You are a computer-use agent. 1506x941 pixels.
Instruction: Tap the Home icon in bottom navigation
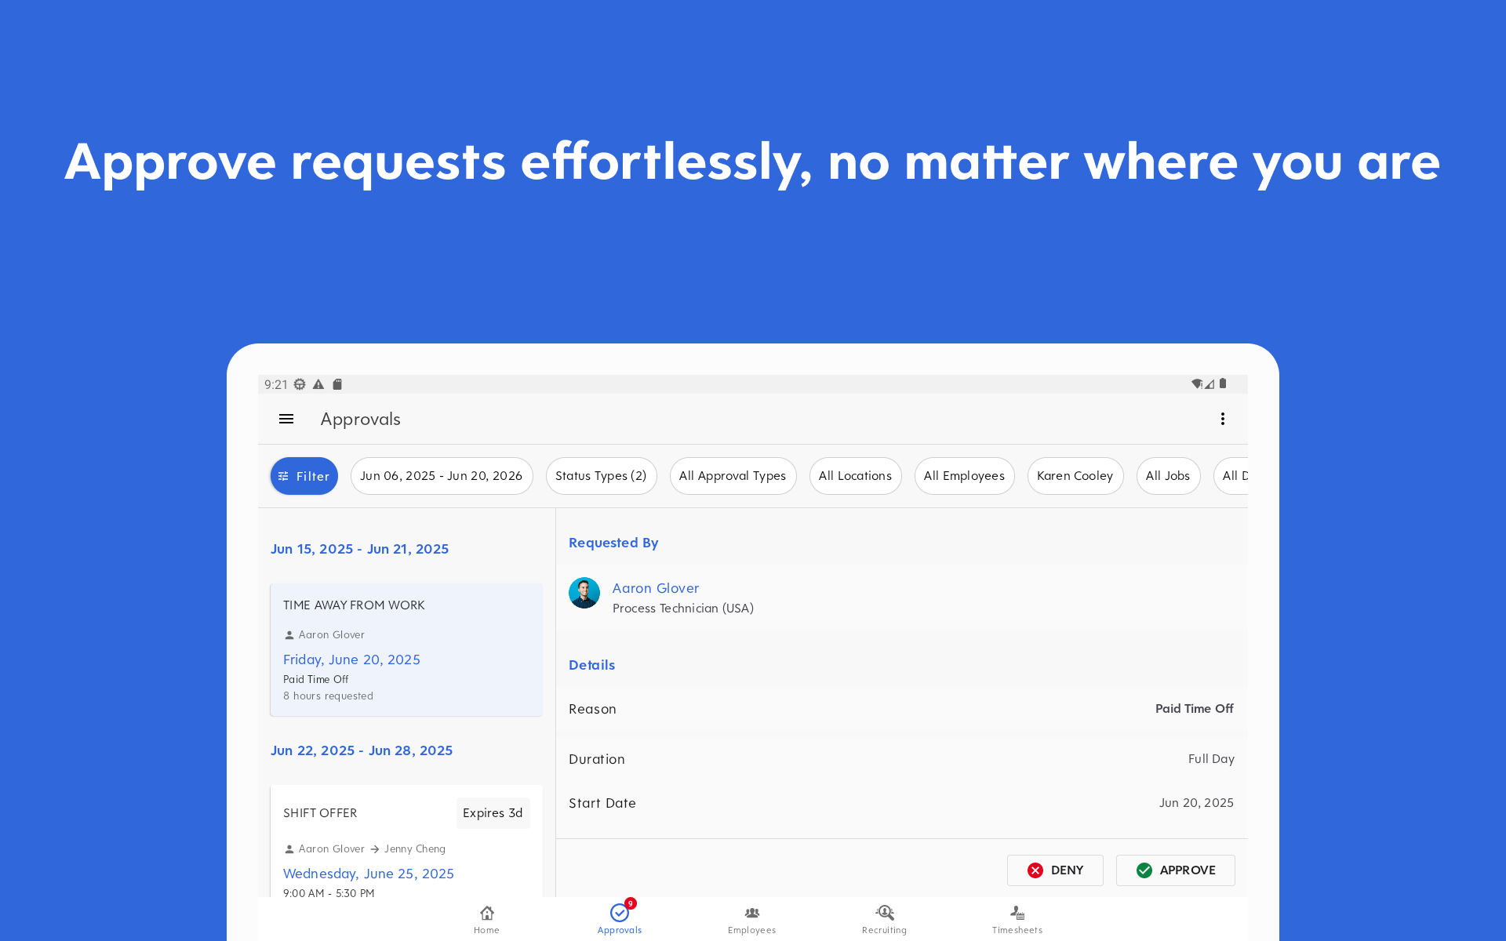click(x=486, y=918)
